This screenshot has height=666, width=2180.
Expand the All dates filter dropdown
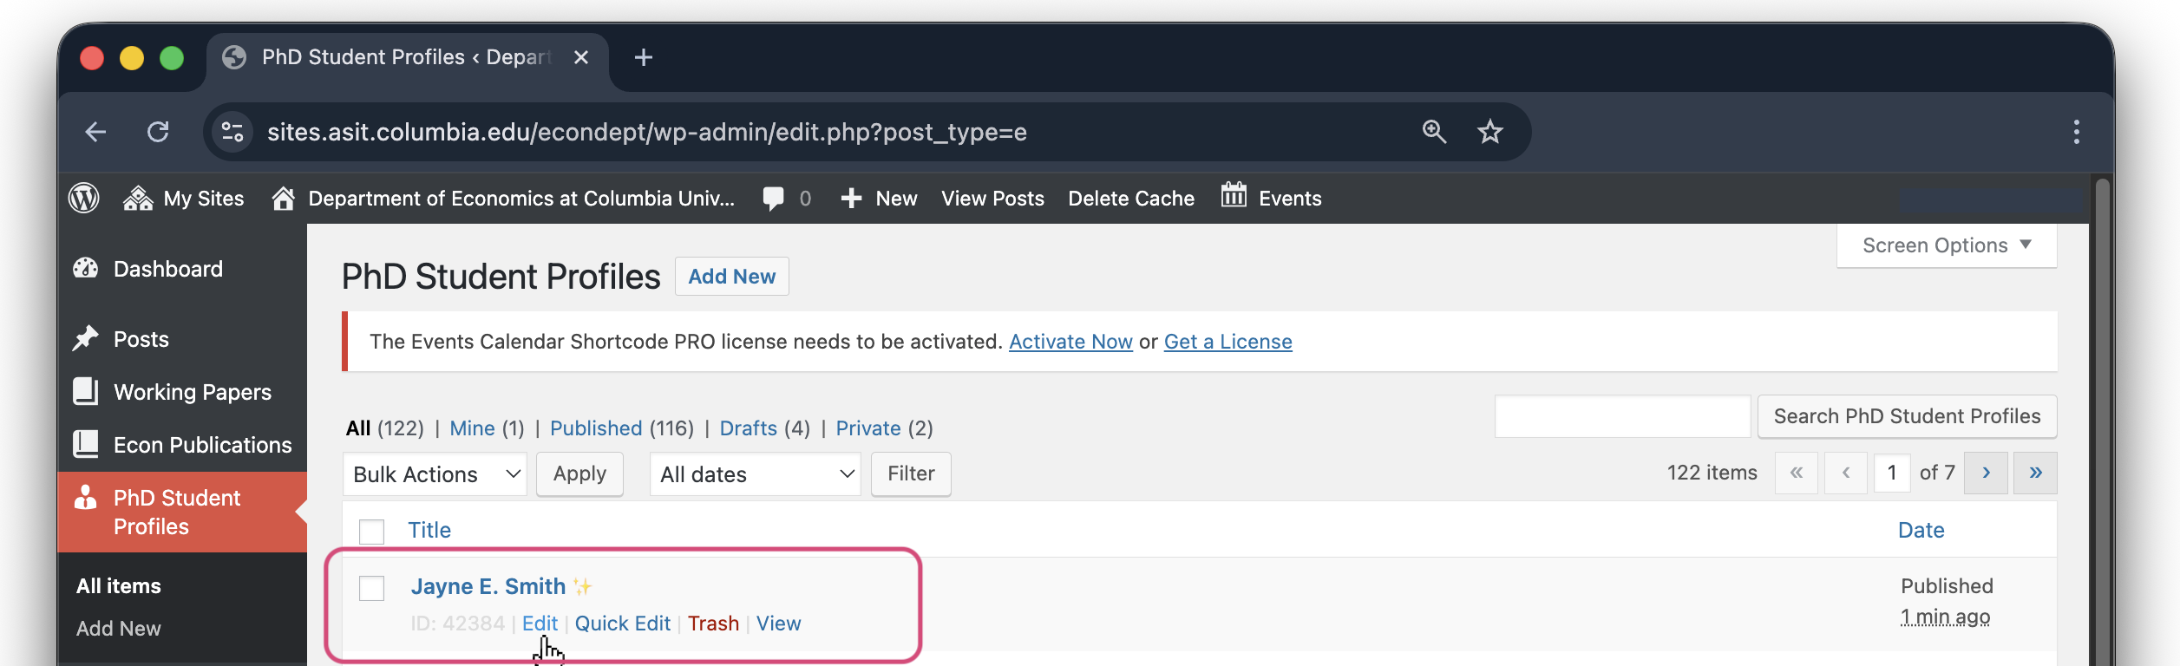pos(755,474)
